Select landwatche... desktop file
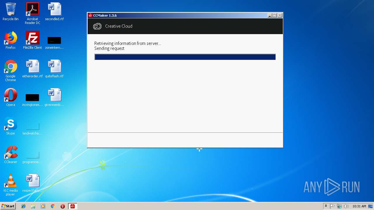Viewport: 374px width, 210px height. [32, 128]
